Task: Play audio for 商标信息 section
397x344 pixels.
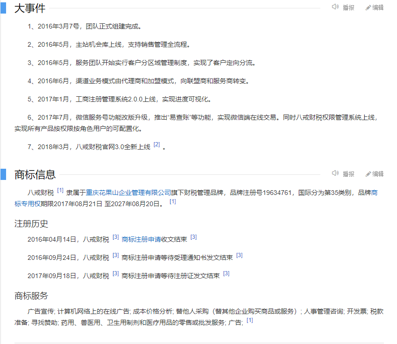Action: click(x=335, y=173)
